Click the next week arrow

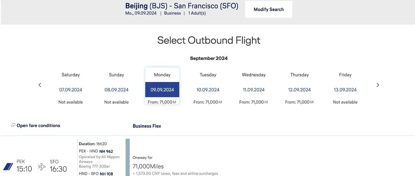click(x=378, y=85)
